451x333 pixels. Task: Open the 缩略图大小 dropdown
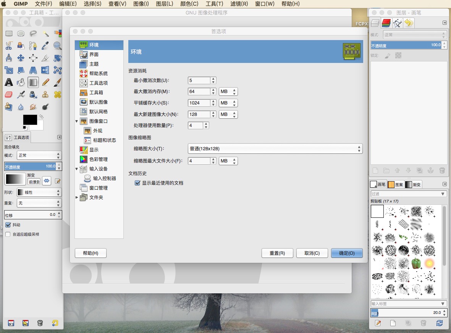pyautogui.click(x=275, y=149)
